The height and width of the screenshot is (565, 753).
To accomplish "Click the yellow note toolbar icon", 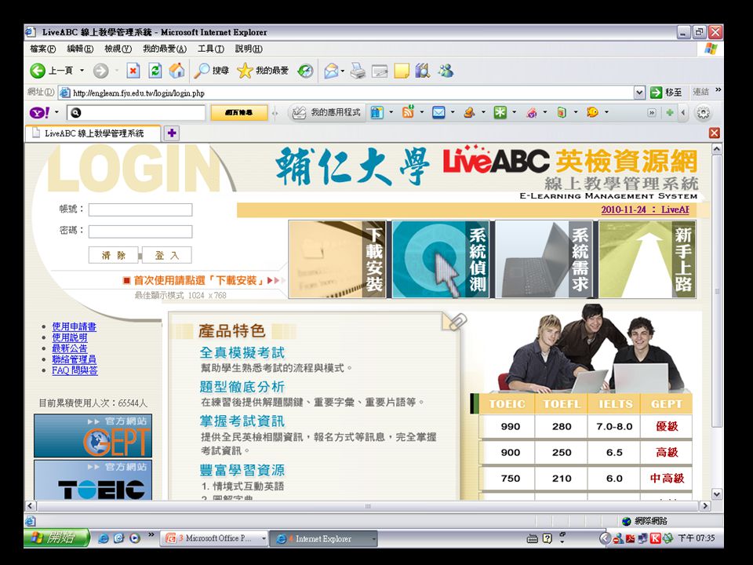I will [x=401, y=71].
